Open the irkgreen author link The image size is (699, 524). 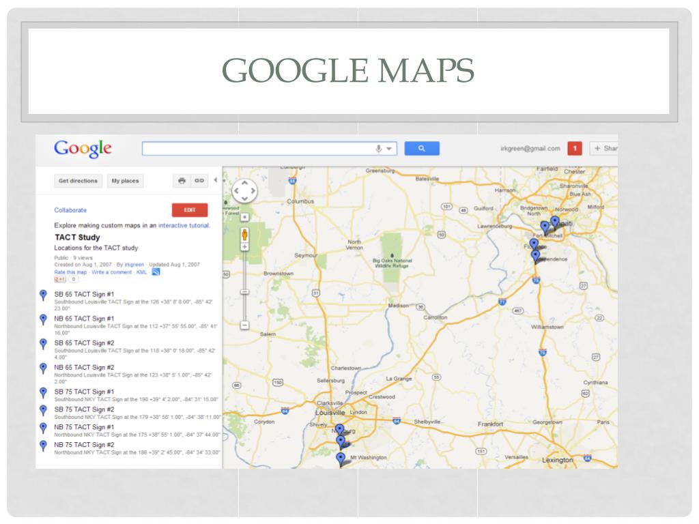pyautogui.click(x=134, y=264)
